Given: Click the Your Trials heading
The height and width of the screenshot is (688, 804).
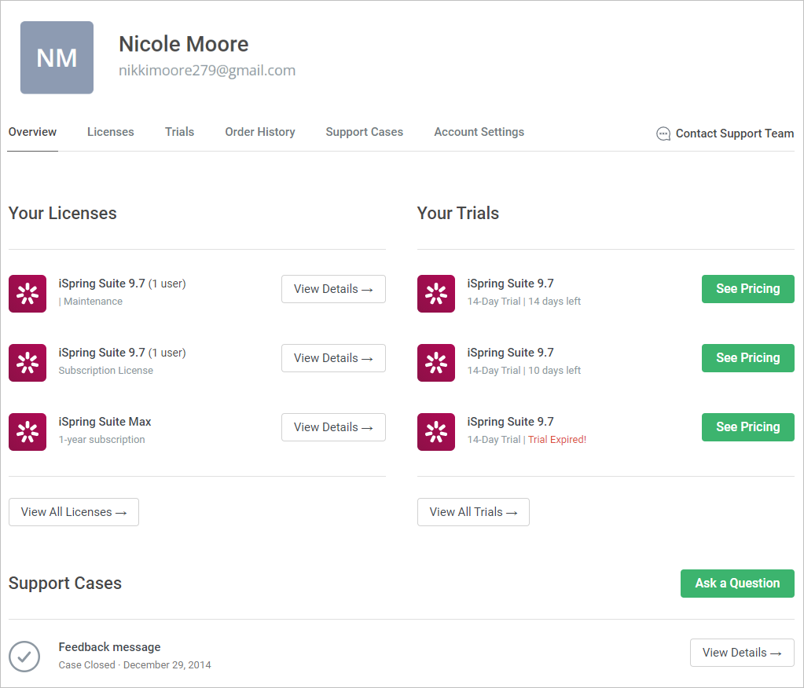Looking at the screenshot, I should click(x=458, y=213).
